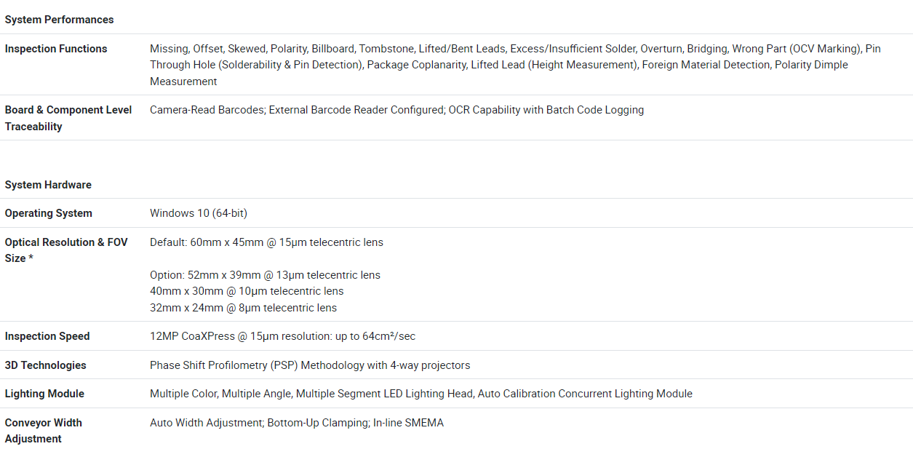The width and height of the screenshot is (913, 449).
Task: Click the Conveyor Width Adjustment label
Action: point(43,430)
